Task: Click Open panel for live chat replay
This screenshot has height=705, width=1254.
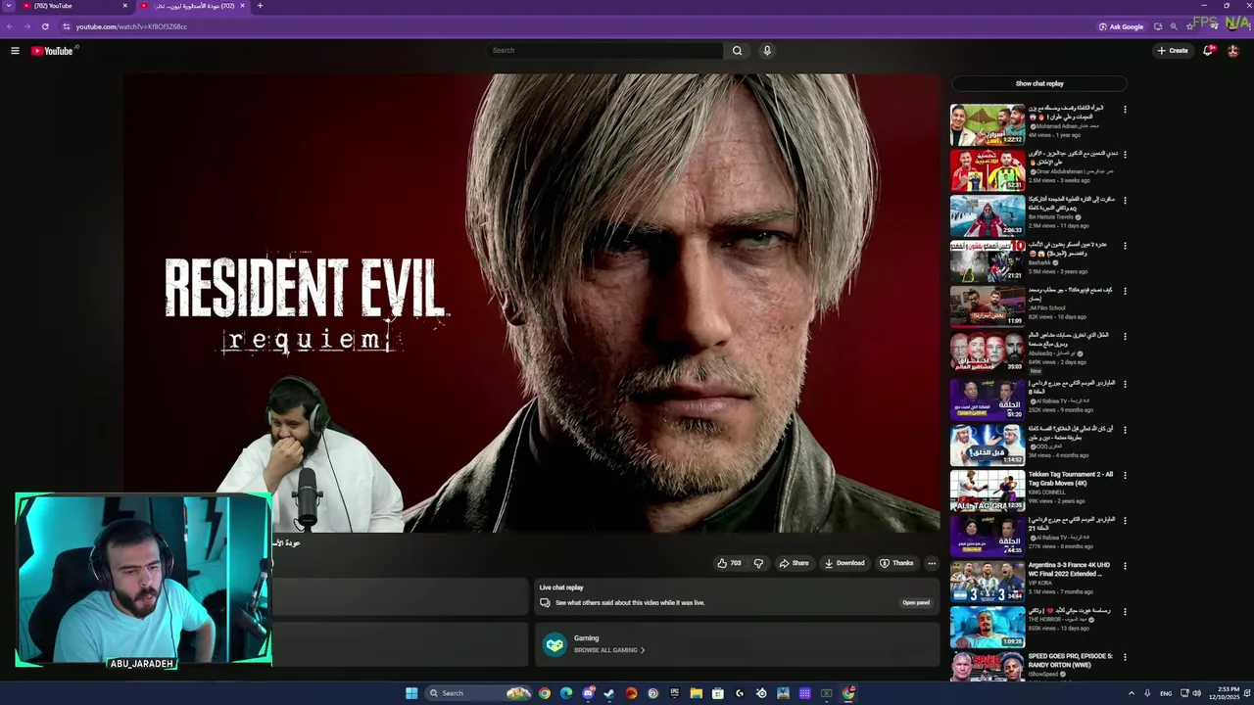Action: 916,603
